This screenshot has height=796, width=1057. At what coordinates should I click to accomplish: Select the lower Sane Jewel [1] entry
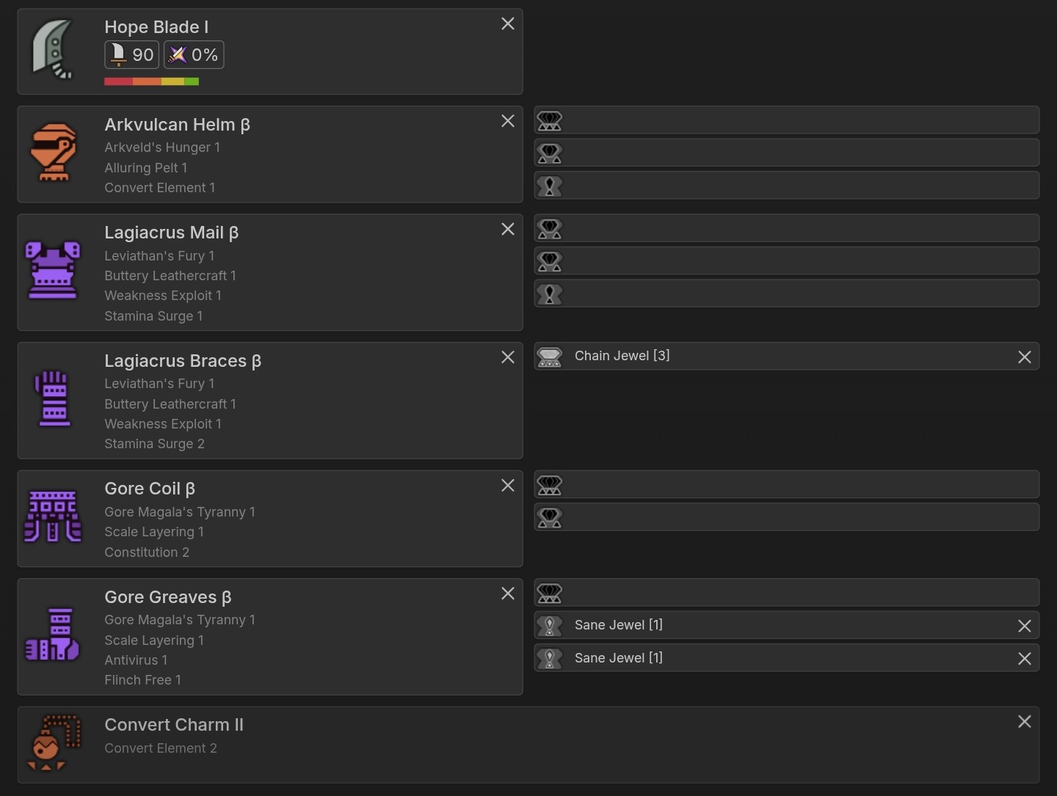pyautogui.click(x=787, y=658)
